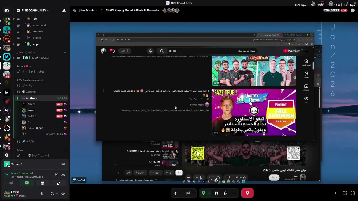Image resolution: width=358 pixels, height=201 pixels.
Task: Open the RISE server icon
Action: pyautogui.click(x=7, y=66)
